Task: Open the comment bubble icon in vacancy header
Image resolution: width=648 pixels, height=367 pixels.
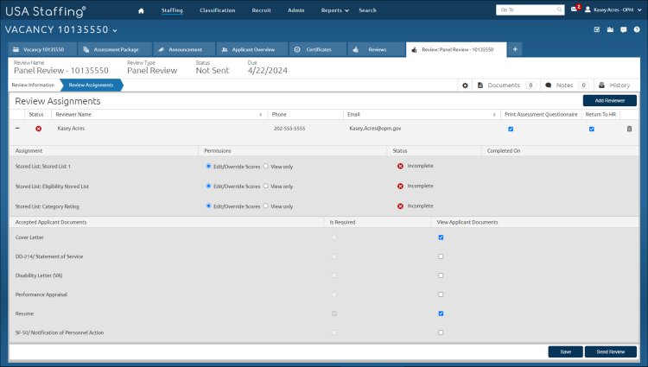Action: pyautogui.click(x=623, y=29)
